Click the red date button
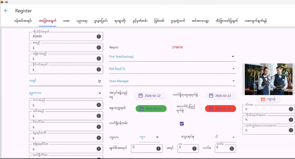 pyautogui.click(x=220, y=109)
